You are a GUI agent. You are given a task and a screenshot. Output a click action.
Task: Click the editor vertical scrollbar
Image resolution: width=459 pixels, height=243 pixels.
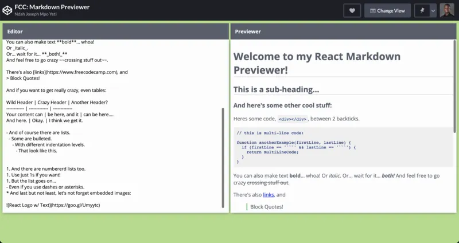223,158
